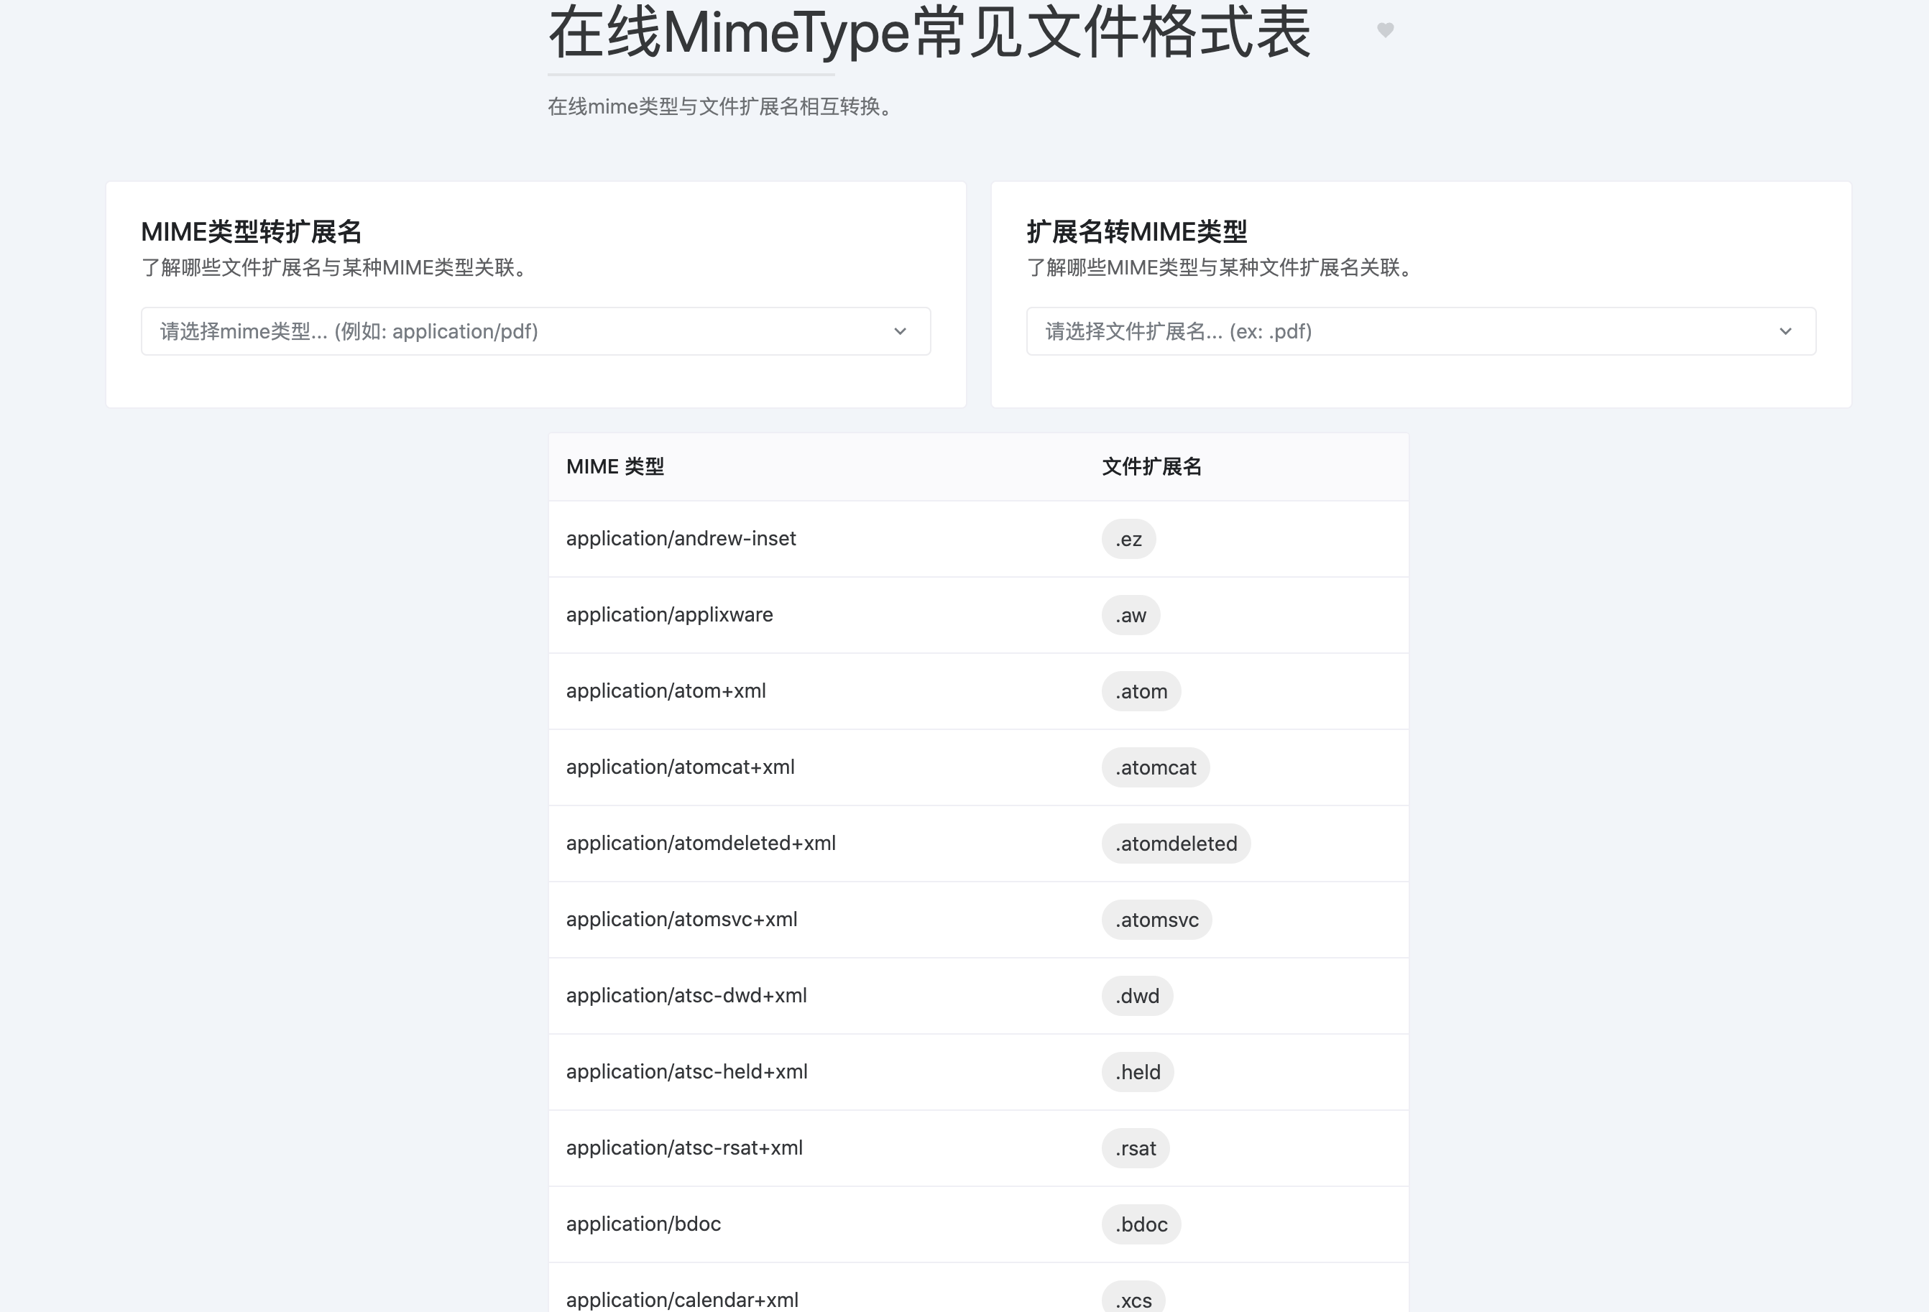Image resolution: width=1929 pixels, height=1312 pixels.
Task: Click the .aw extension badge
Action: pyautogui.click(x=1131, y=615)
